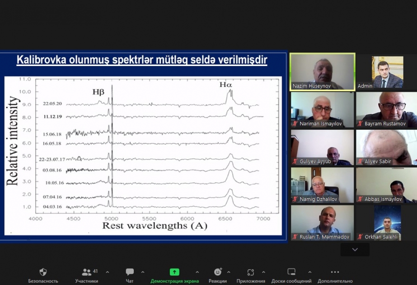417x285 pixels.
Task: Click muted mic icon on Nəriman Ismayılov
Action: [x=295, y=123]
